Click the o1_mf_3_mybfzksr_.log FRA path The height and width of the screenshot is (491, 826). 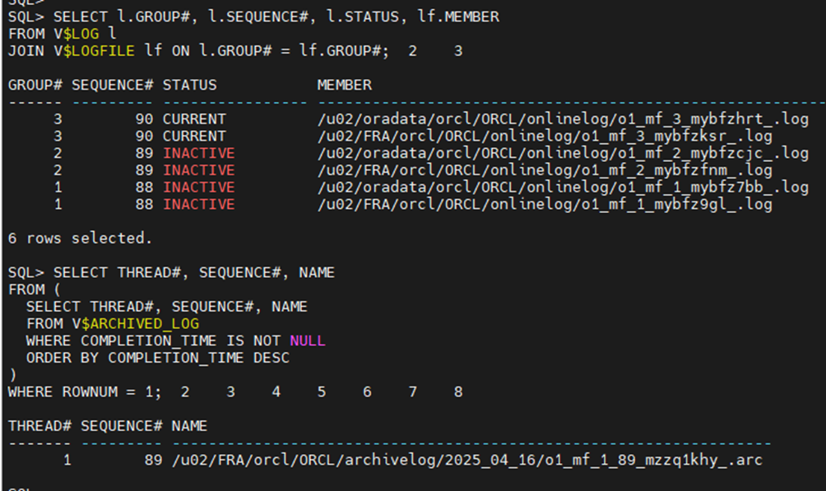tap(545, 137)
